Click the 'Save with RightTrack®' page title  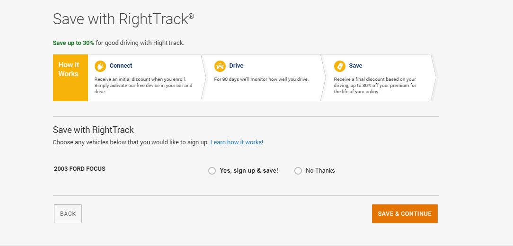[124, 19]
